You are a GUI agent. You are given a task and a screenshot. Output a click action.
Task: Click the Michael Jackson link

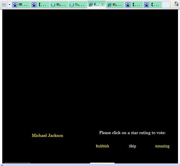click(47, 136)
